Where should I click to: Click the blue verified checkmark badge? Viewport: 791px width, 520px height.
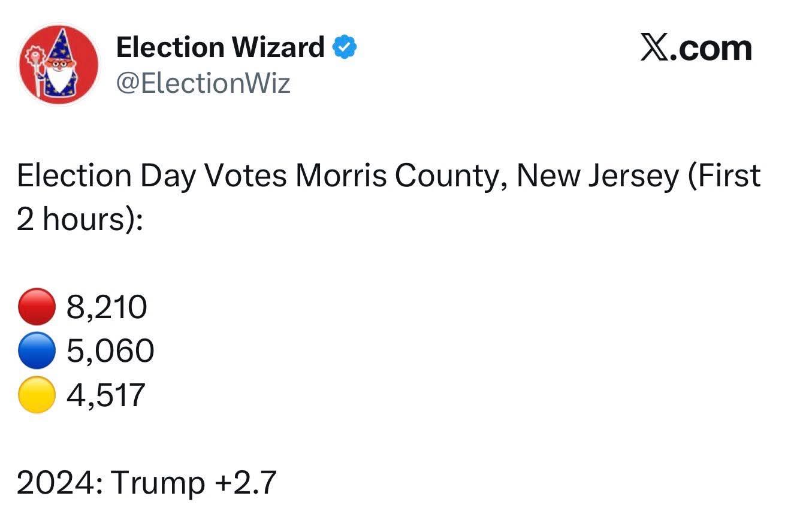click(344, 47)
